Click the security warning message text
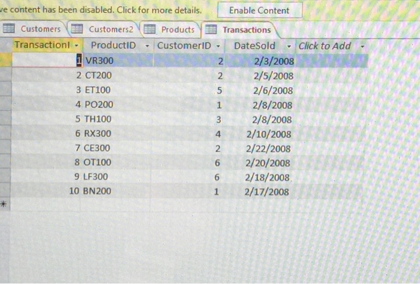The height and width of the screenshot is (284, 420). click(x=100, y=10)
